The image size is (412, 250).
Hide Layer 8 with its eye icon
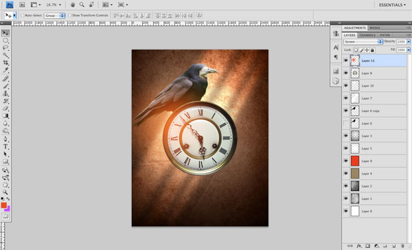[346, 73]
